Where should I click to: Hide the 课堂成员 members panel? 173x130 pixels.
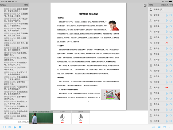151,5
